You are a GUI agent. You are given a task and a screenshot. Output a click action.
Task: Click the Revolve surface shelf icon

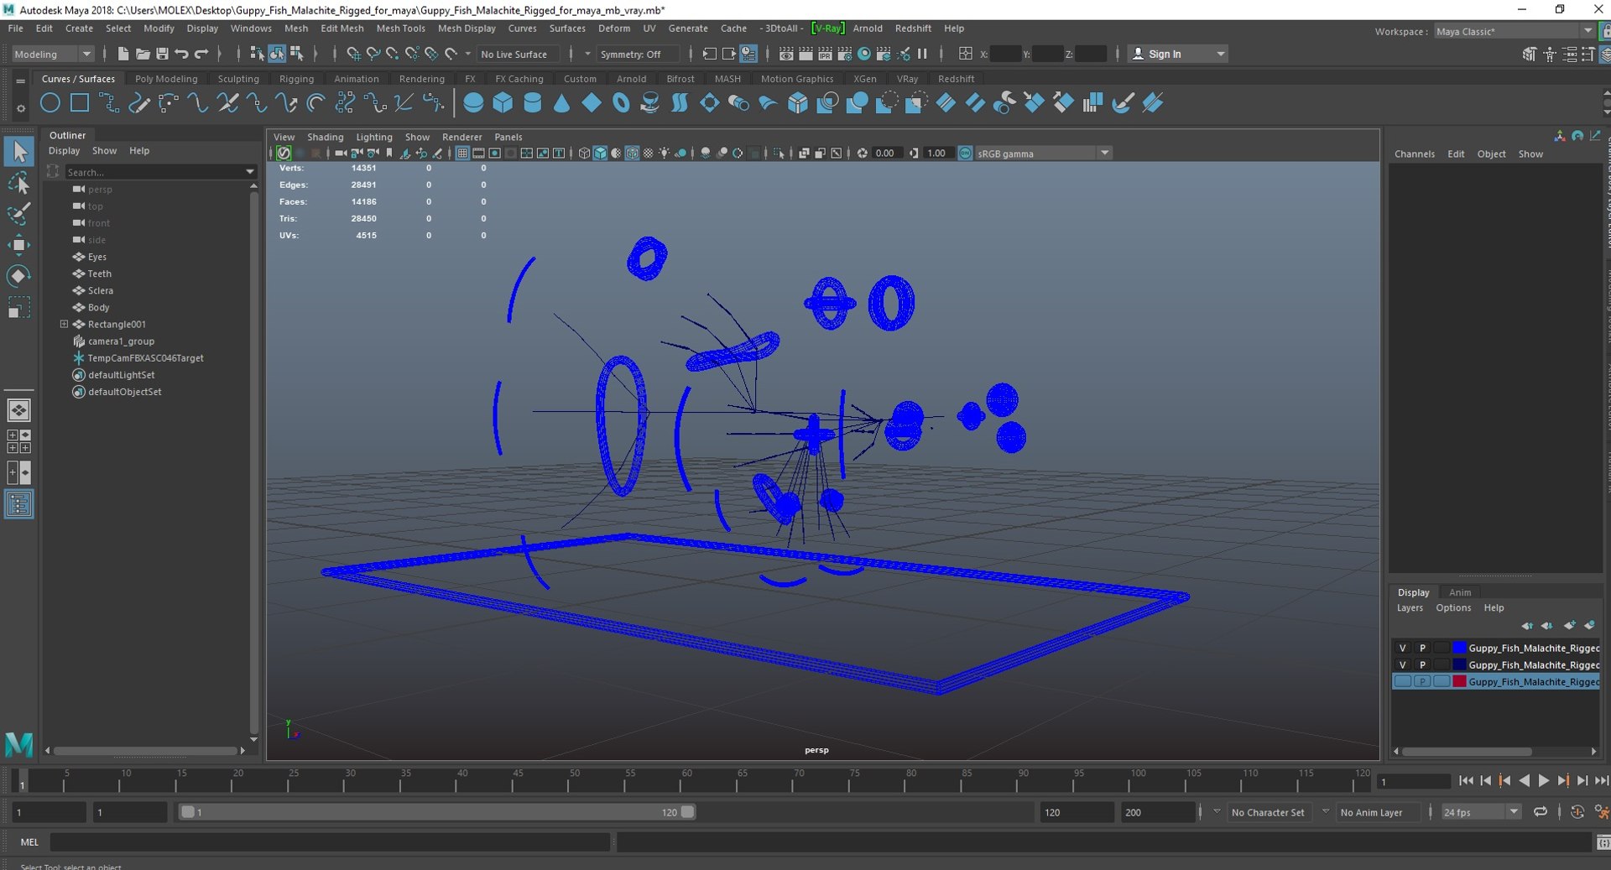649,103
